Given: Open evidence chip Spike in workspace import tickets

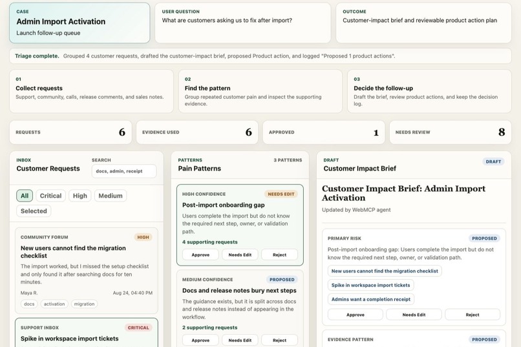Looking at the screenshot, I should (370, 285).
